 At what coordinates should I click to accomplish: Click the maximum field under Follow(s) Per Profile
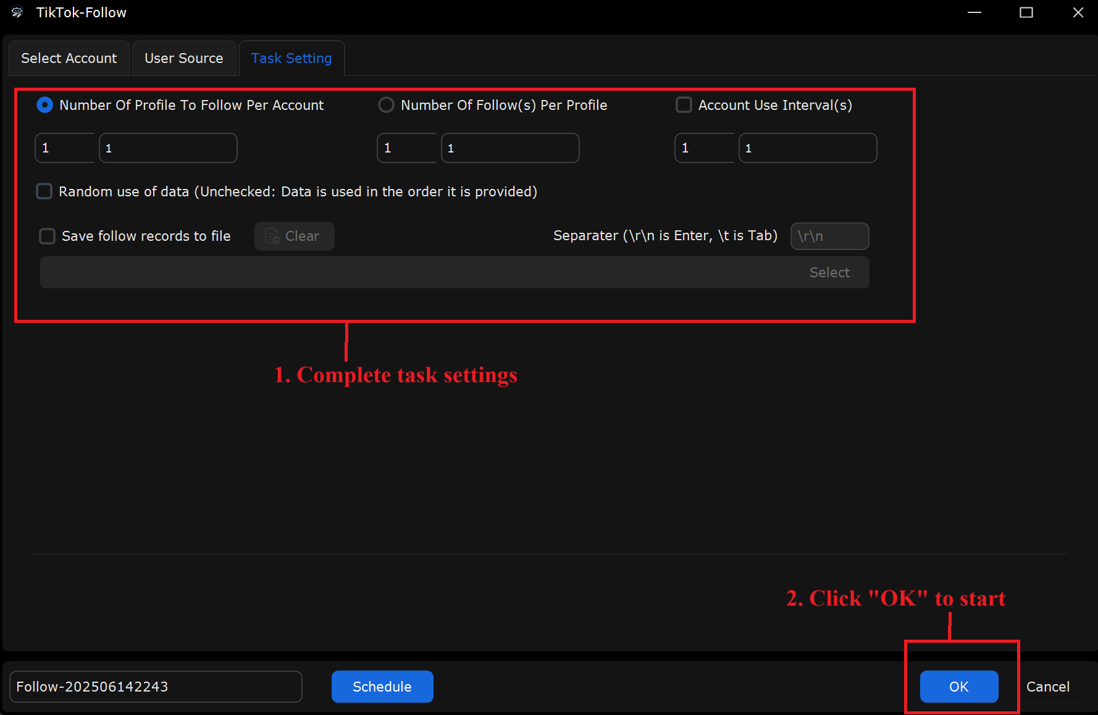coord(510,148)
